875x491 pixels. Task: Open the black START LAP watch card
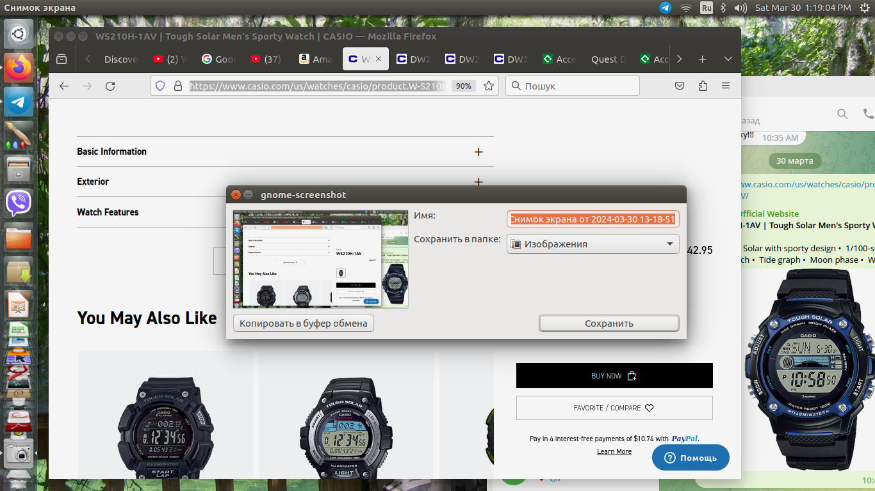click(165, 415)
